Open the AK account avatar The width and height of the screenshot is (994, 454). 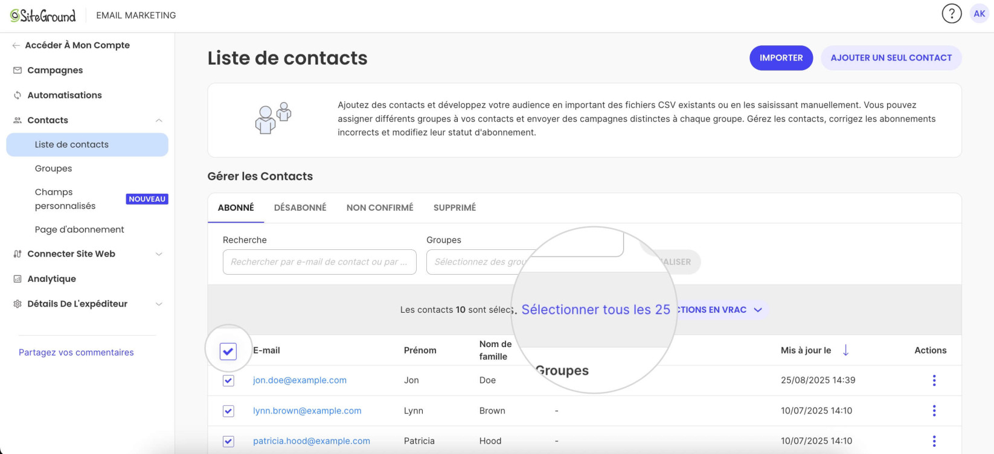980,14
